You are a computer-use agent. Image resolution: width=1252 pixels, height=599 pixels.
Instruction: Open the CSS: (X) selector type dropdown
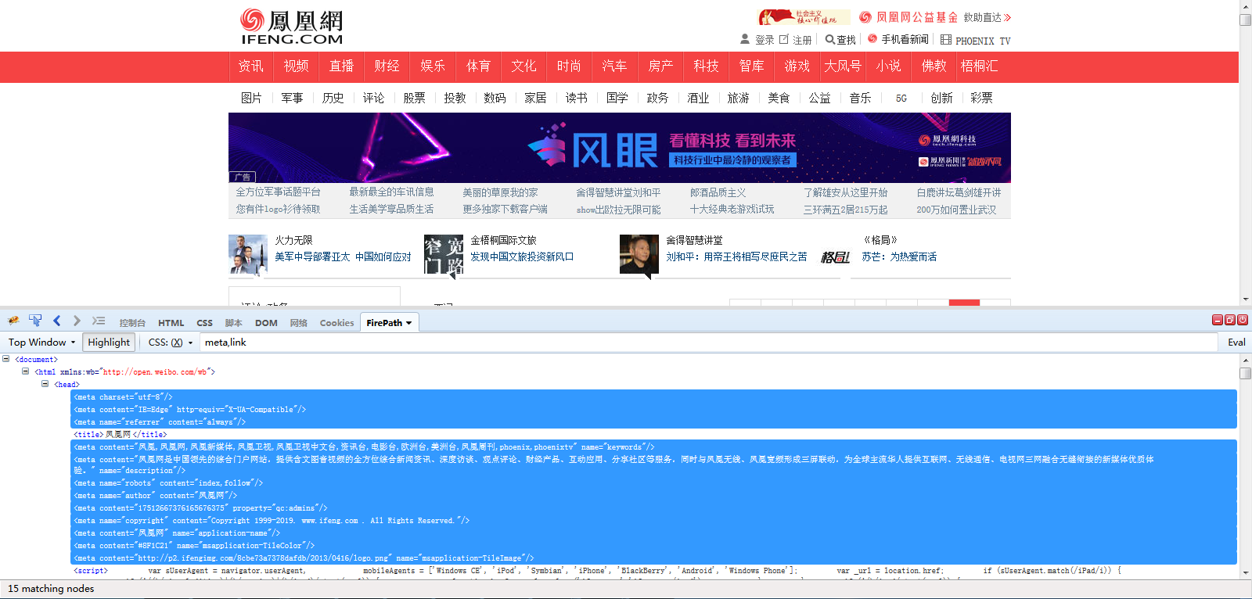click(171, 343)
